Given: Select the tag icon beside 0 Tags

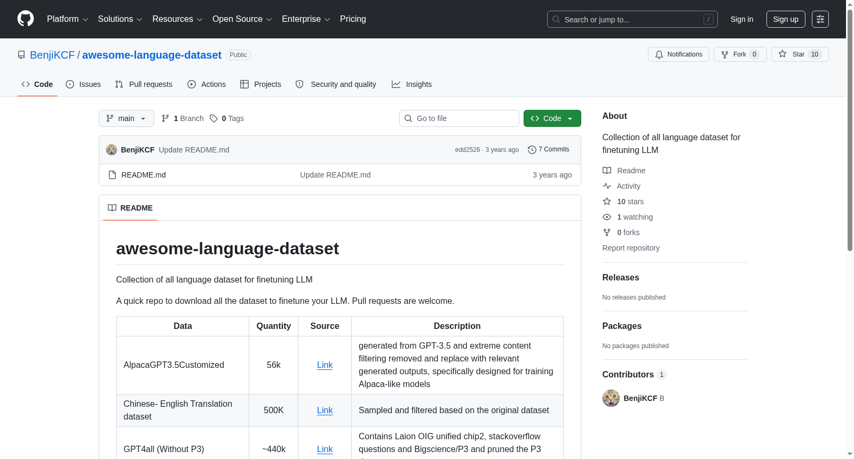Looking at the screenshot, I should tap(213, 118).
